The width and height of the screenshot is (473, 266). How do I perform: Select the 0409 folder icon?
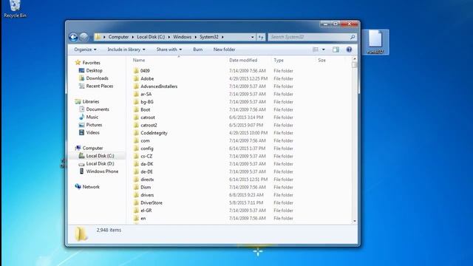coord(136,71)
